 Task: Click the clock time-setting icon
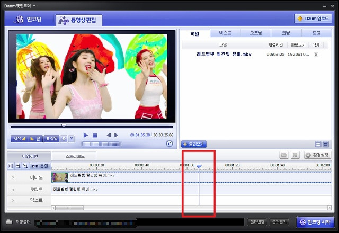point(64,139)
